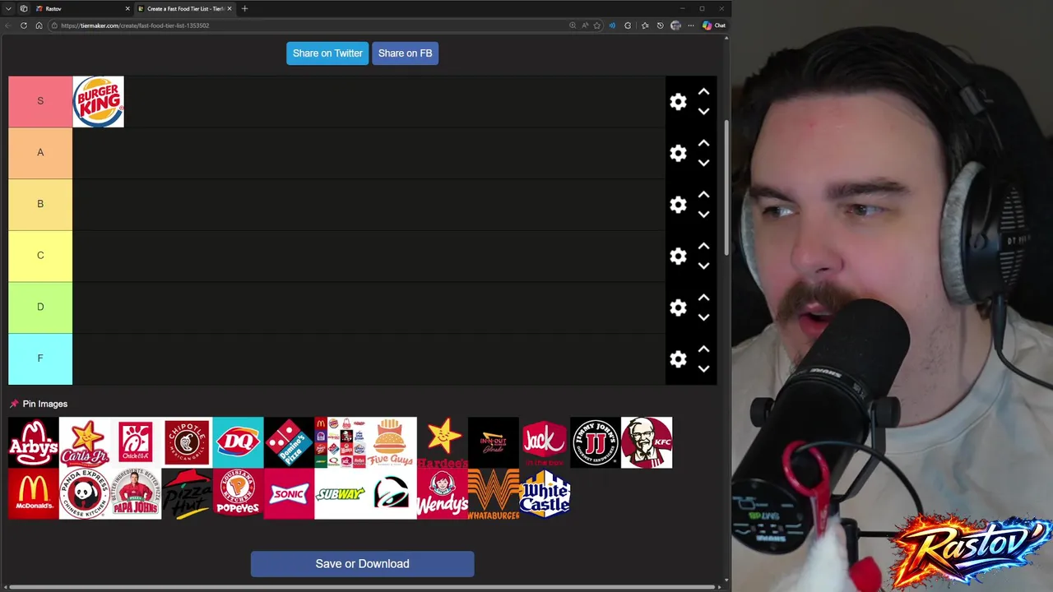This screenshot has width=1053, height=592.
Task: Open settings gear for B tier row
Action: pyautogui.click(x=678, y=205)
